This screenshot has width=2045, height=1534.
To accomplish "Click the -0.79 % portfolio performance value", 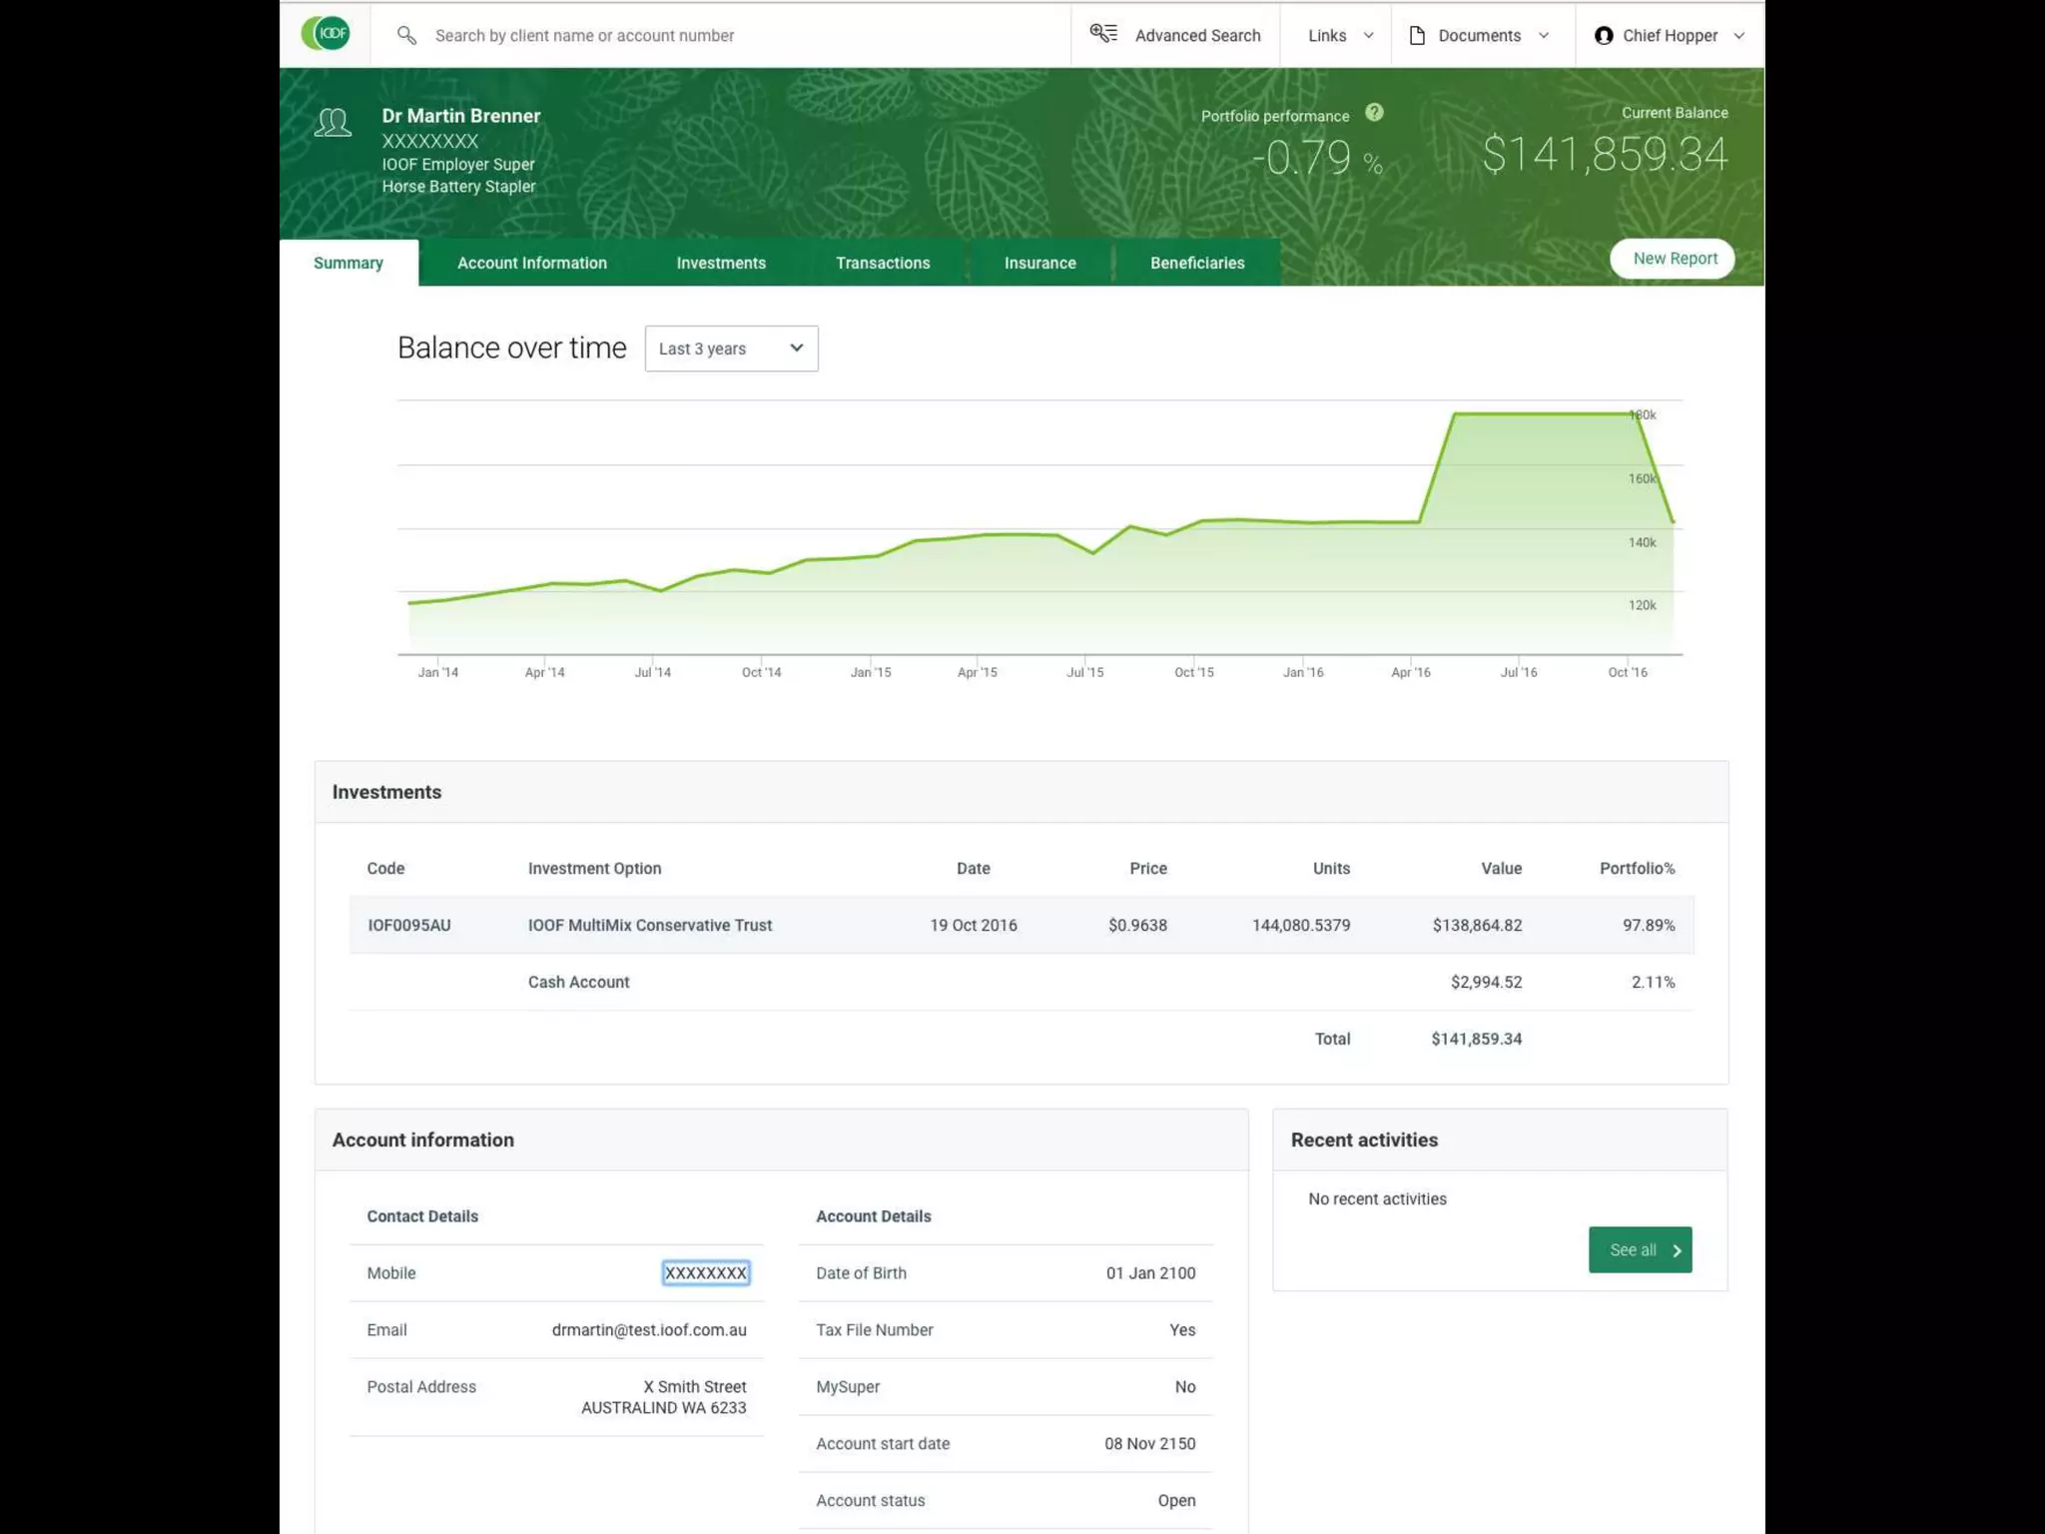I will click(x=1317, y=158).
